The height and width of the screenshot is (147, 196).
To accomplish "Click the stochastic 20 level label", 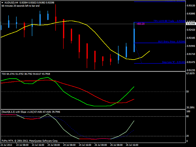I will pyautogui.click(x=187, y=136).
